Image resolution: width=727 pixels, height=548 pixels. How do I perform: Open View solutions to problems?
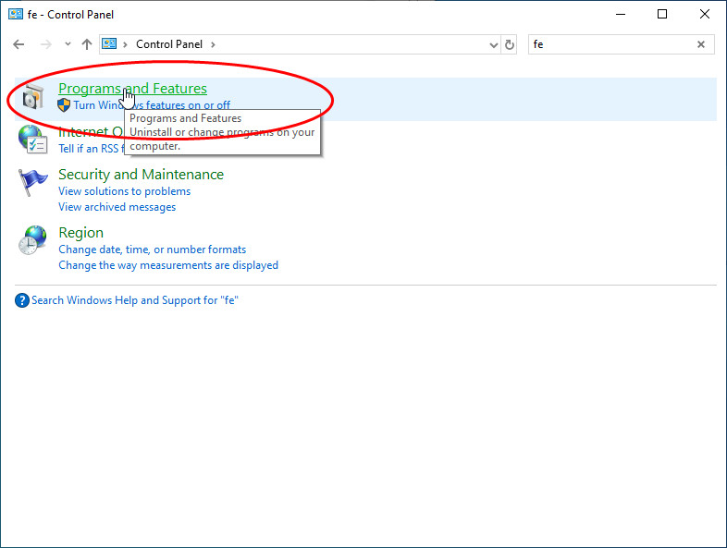click(124, 191)
